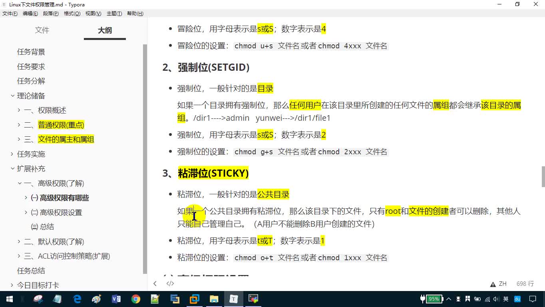Image resolution: width=545 pixels, height=307 pixels.
Task: Open the 视图(V) menu
Action: coord(93,14)
